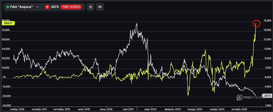The height and width of the screenshot is (112, 273).
Task: Click the 3073 price label on the right axis
Action: [268, 96]
